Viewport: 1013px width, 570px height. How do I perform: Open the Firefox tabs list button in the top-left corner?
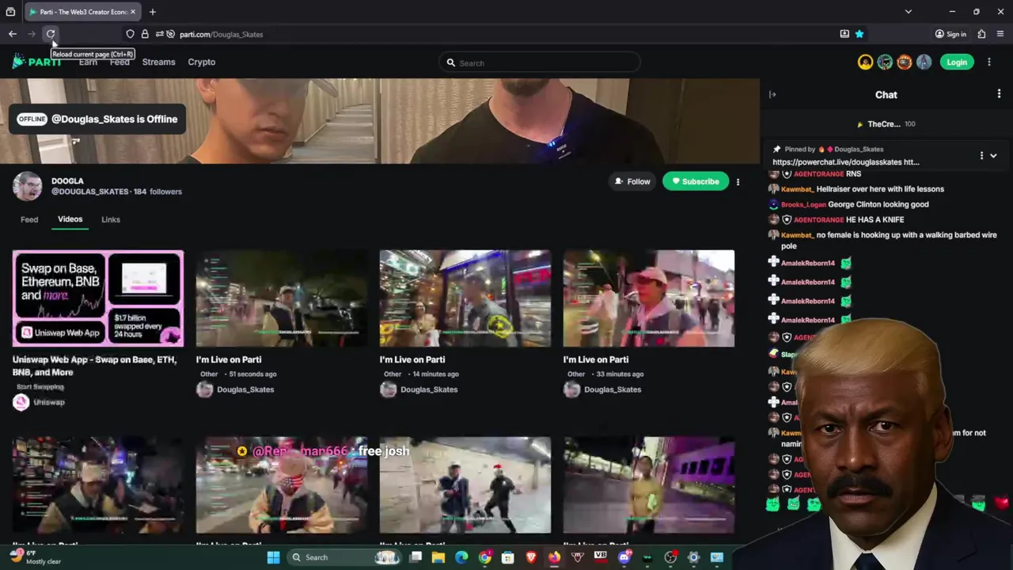click(10, 12)
